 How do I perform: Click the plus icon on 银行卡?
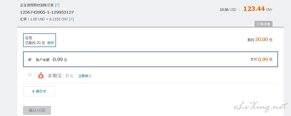coord(33,91)
